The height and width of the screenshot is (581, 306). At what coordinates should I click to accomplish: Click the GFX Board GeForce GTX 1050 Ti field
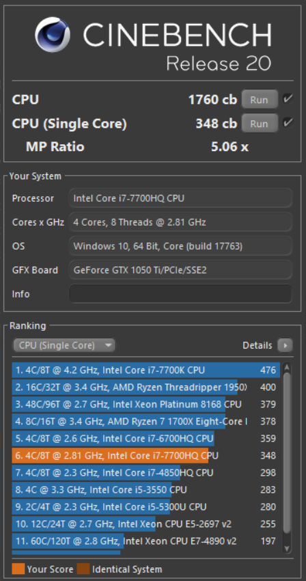180,270
